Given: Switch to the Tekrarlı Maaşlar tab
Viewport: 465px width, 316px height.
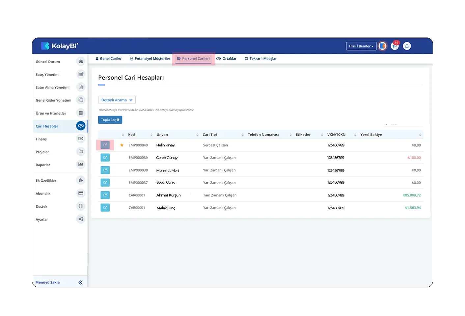Looking at the screenshot, I should [260, 59].
